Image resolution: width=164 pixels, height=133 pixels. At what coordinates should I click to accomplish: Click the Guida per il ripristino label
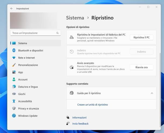(x=89, y=93)
